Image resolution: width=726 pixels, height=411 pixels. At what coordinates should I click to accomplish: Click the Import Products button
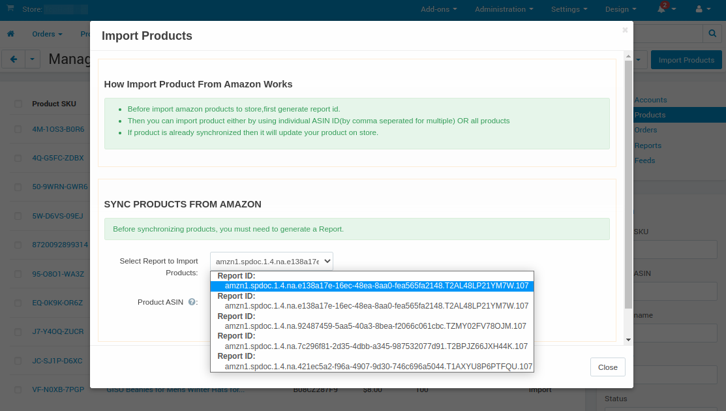tap(686, 59)
